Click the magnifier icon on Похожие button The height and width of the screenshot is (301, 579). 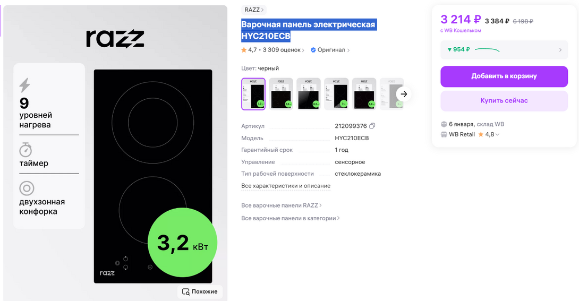click(186, 291)
